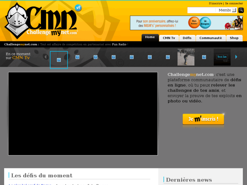The height and width of the screenshot is (185, 247).
Task: Switch to the Home tab
Action: pos(150,37)
